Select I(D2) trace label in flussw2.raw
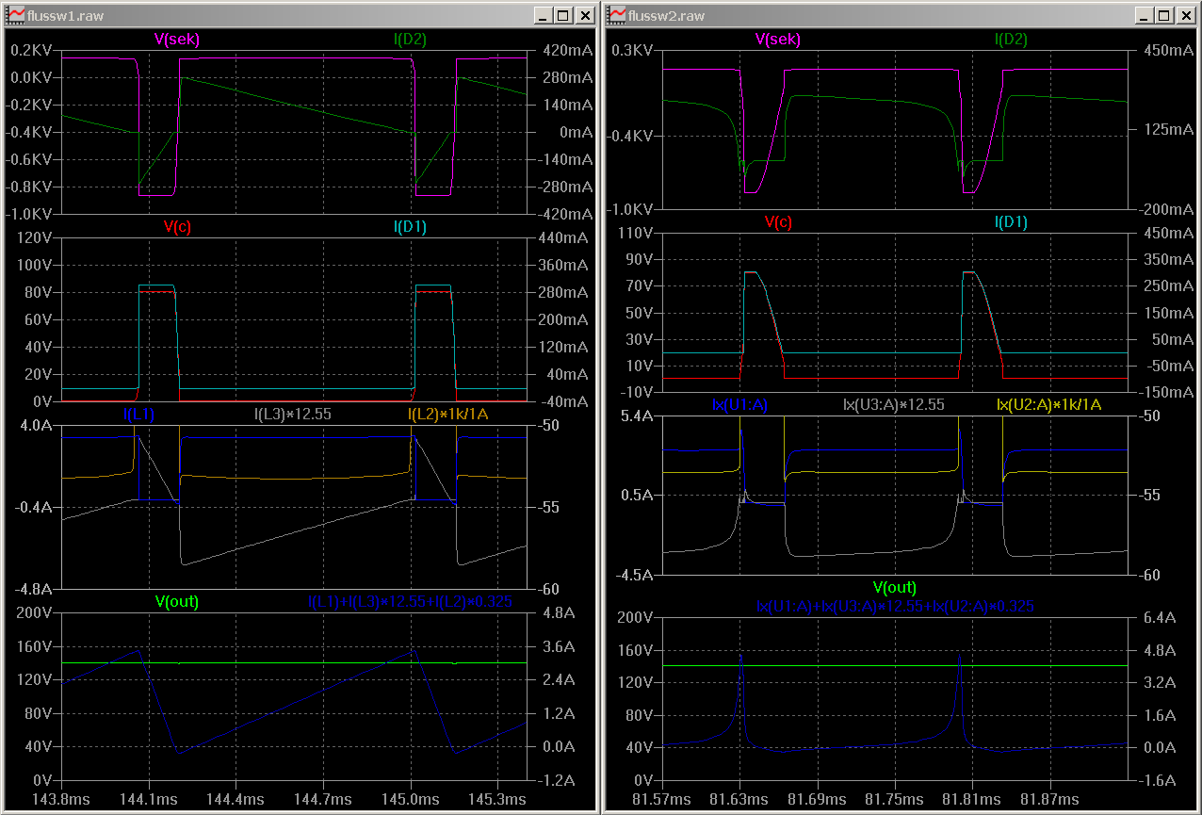The width and height of the screenshot is (1202, 815). (1011, 39)
